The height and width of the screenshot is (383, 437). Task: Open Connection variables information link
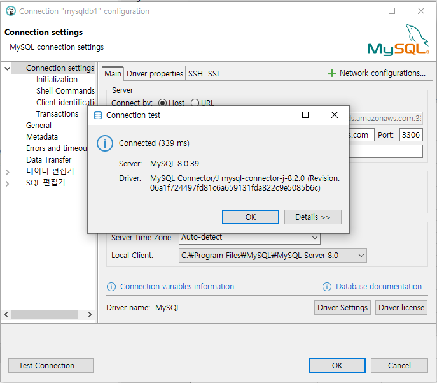click(x=177, y=287)
